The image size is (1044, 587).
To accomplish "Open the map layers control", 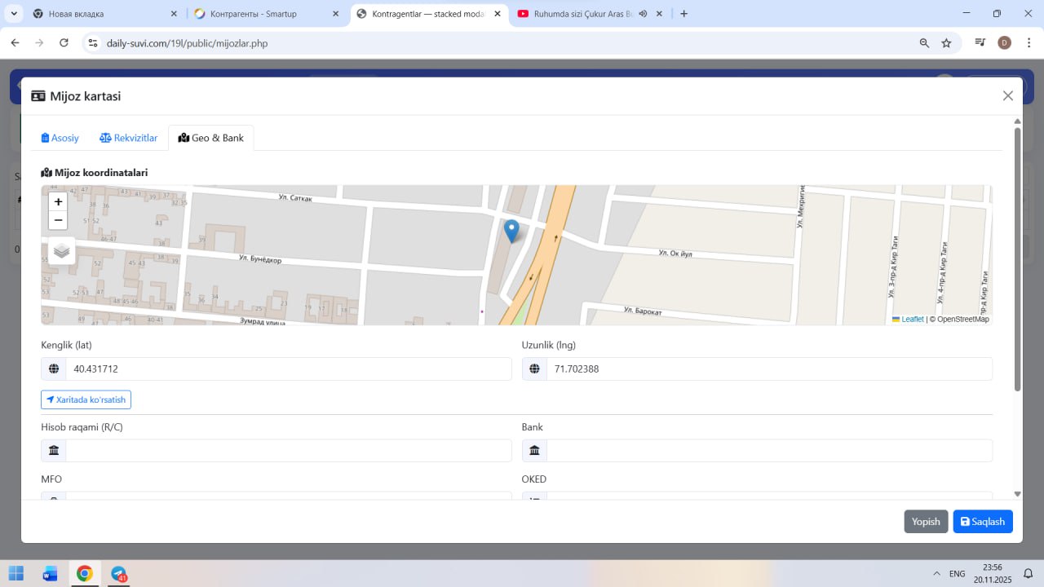I will pyautogui.click(x=62, y=251).
